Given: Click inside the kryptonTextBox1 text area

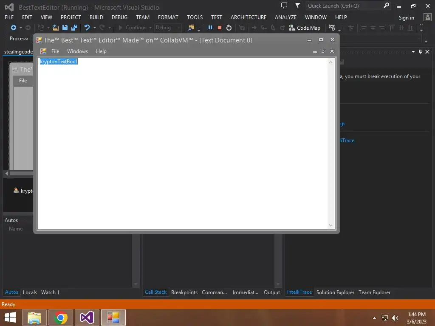Looking at the screenshot, I should point(183,143).
